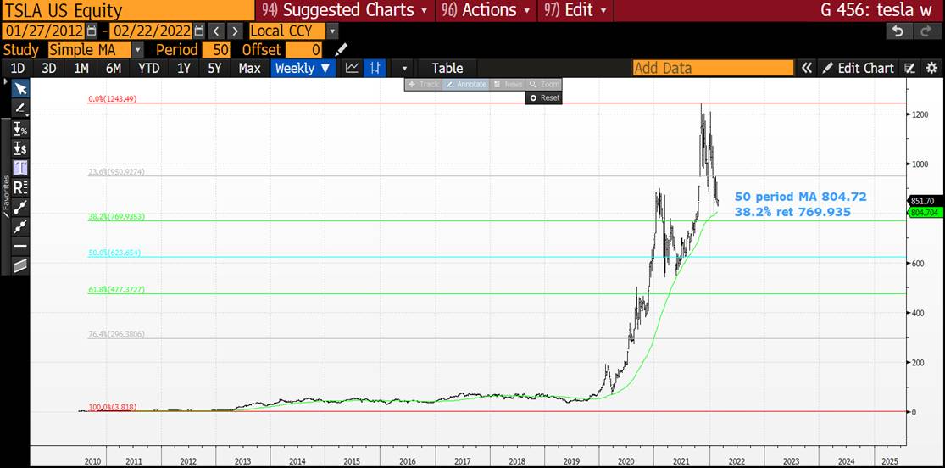
Task: Shift date range forward with right arrow
Action: 235,31
